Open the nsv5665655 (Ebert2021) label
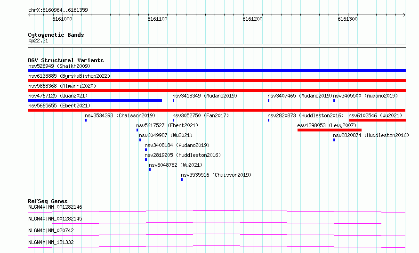419x253 pixels. pyautogui.click(x=59, y=106)
